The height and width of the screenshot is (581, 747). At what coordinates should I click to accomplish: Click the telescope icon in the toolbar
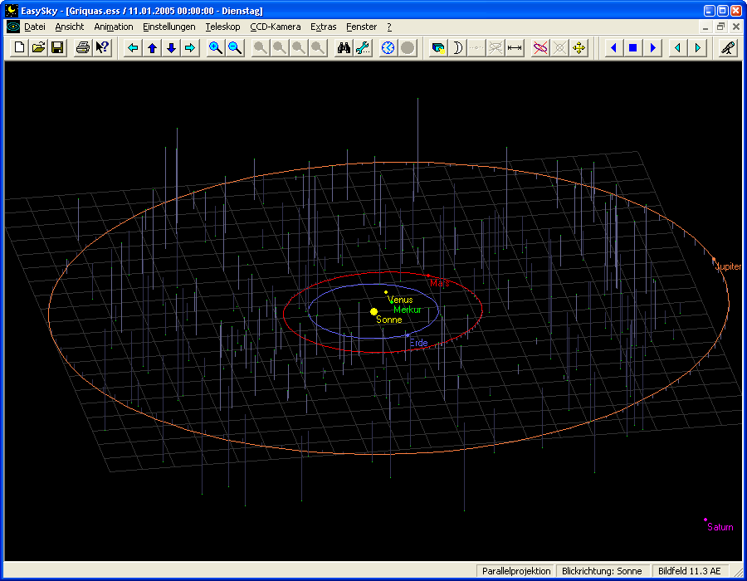tap(727, 48)
